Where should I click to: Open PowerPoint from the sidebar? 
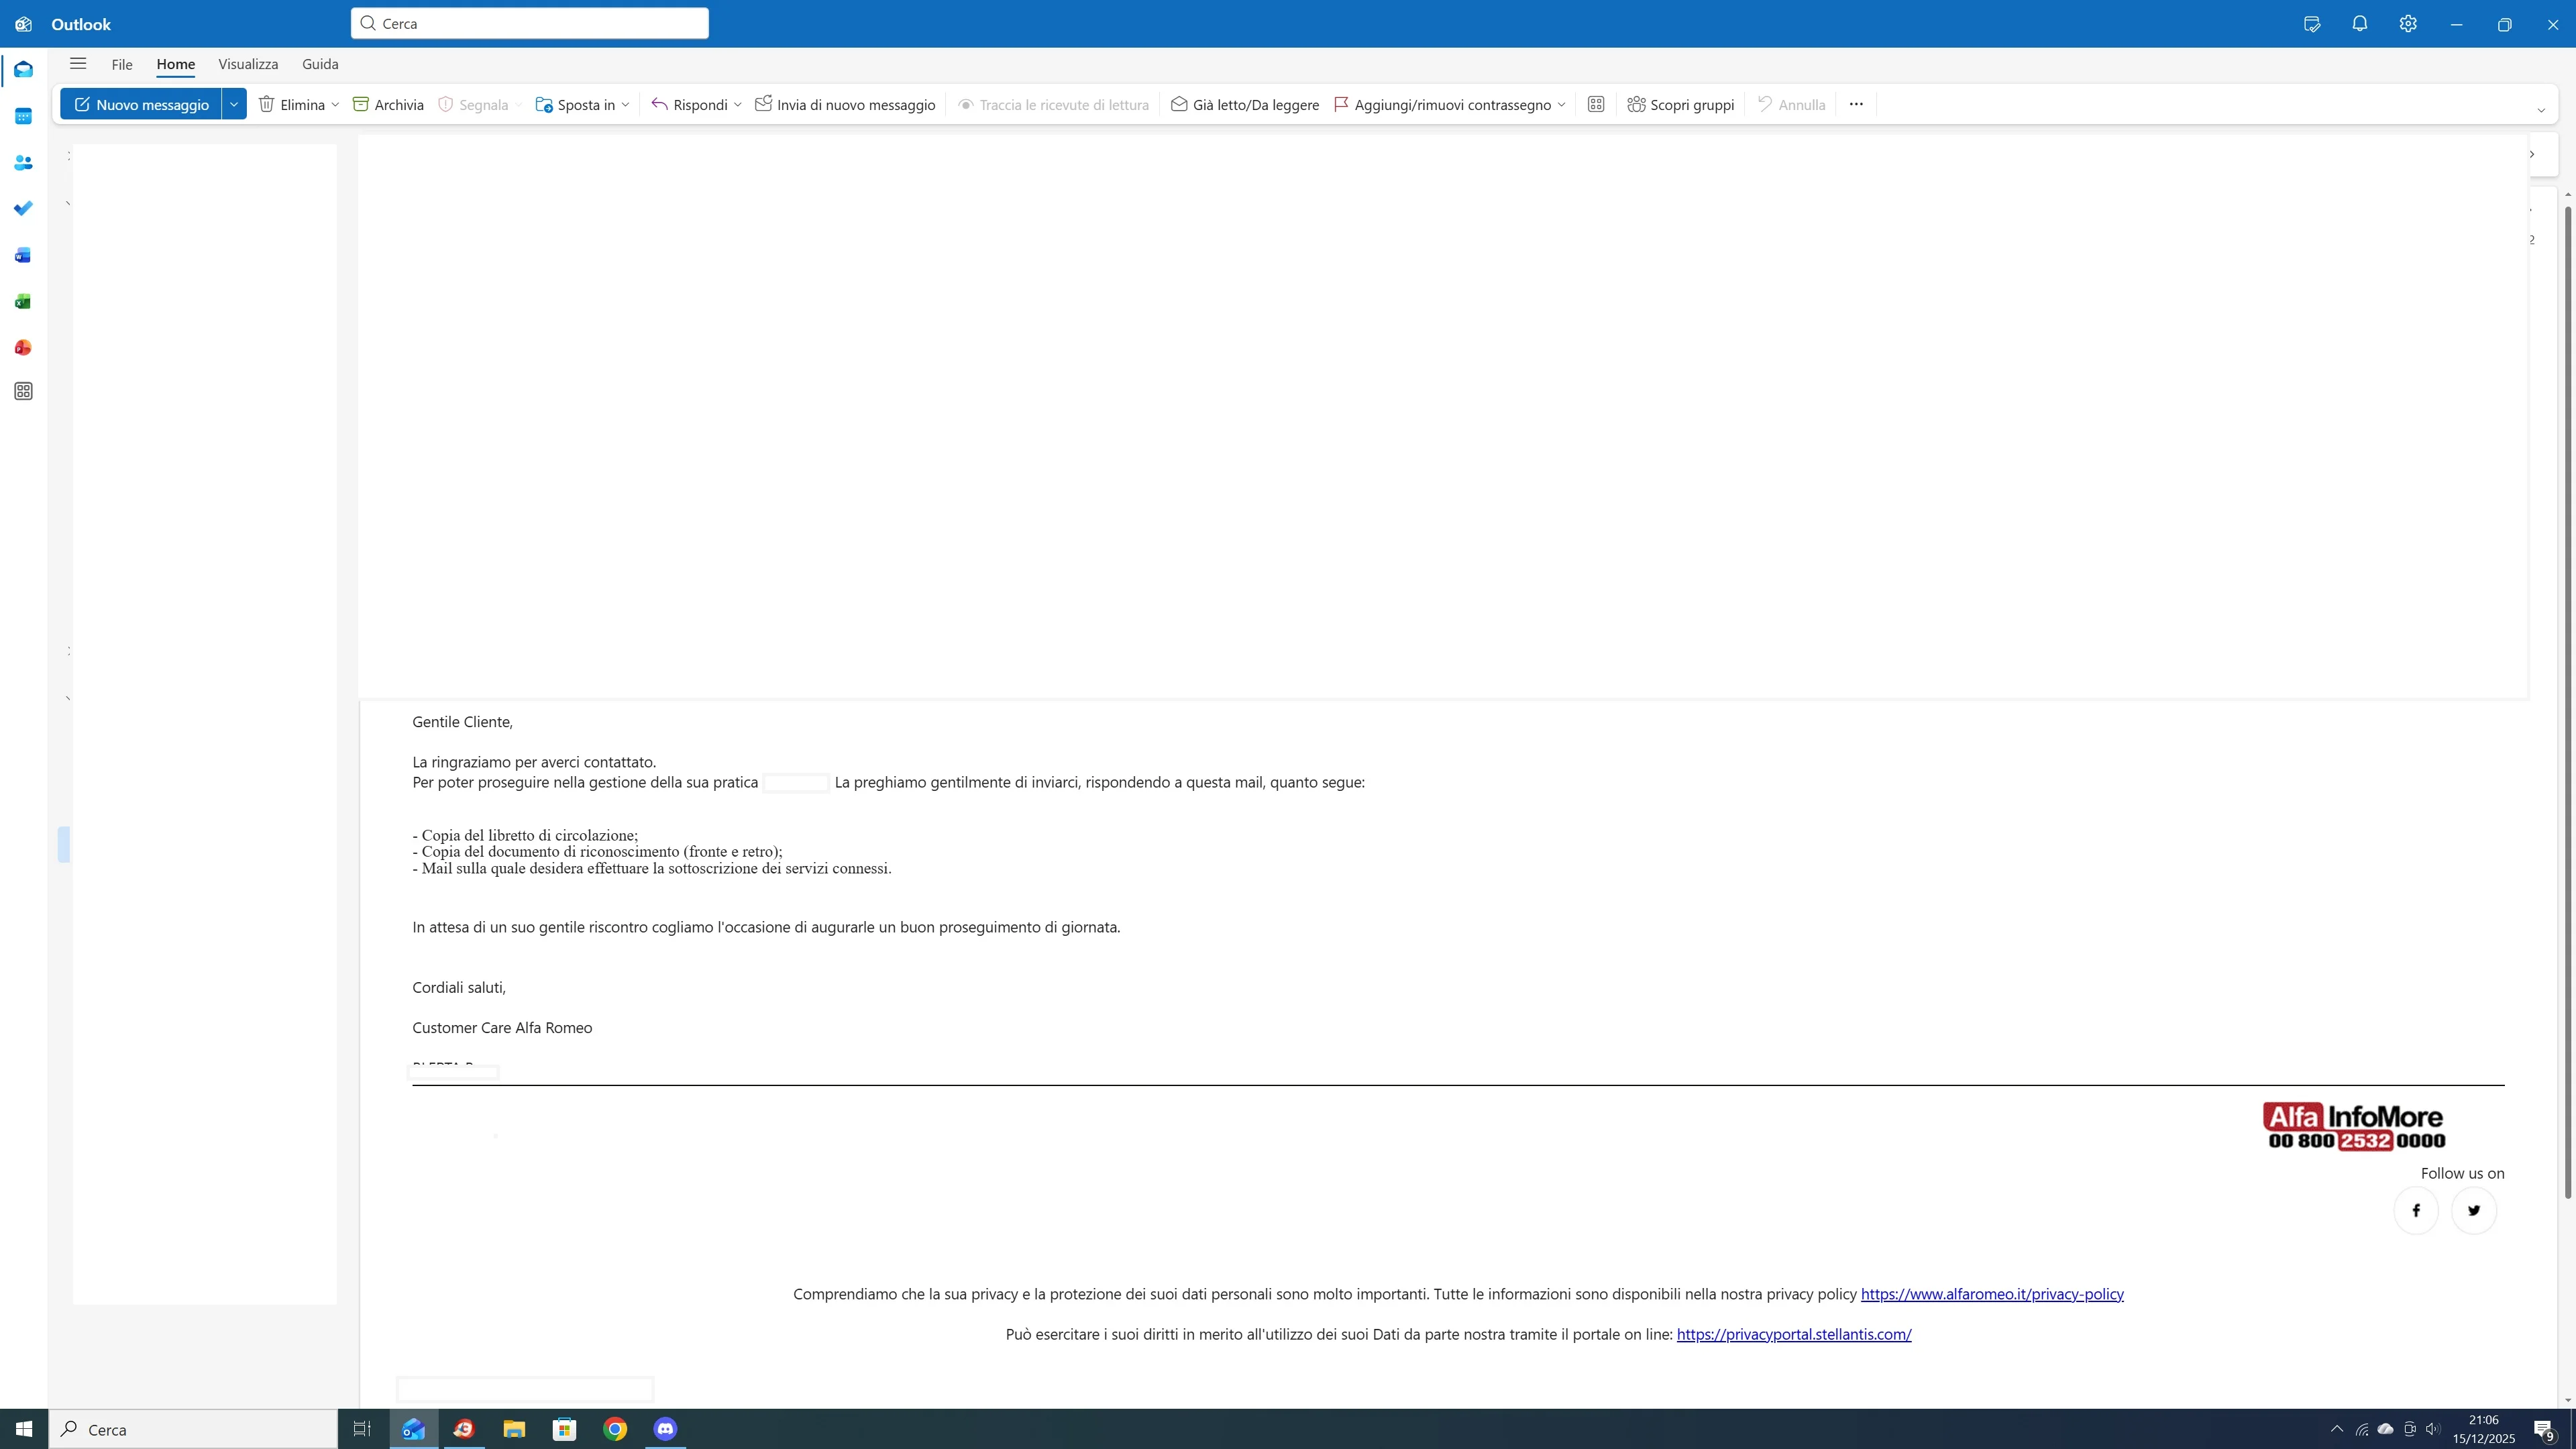click(x=22, y=347)
